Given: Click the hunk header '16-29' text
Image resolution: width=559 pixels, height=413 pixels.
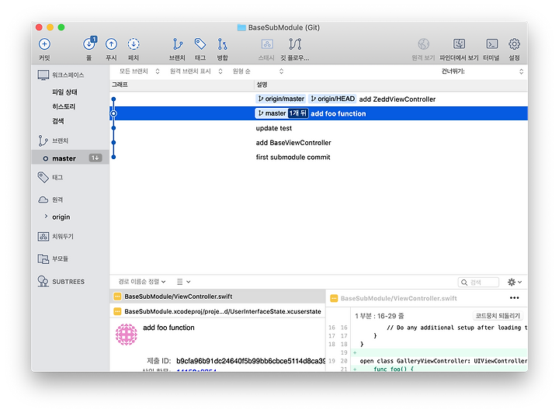Looking at the screenshot, I should (380, 316).
